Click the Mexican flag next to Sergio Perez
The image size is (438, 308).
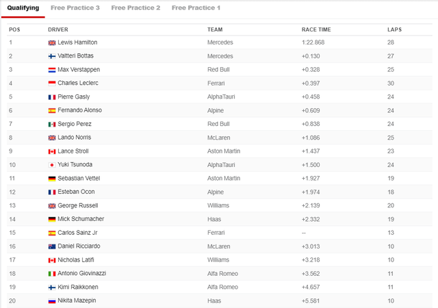(x=52, y=124)
